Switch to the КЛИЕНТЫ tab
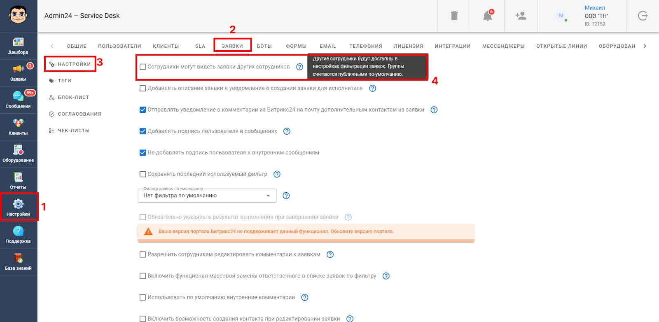This screenshot has height=322, width=659. click(x=166, y=46)
